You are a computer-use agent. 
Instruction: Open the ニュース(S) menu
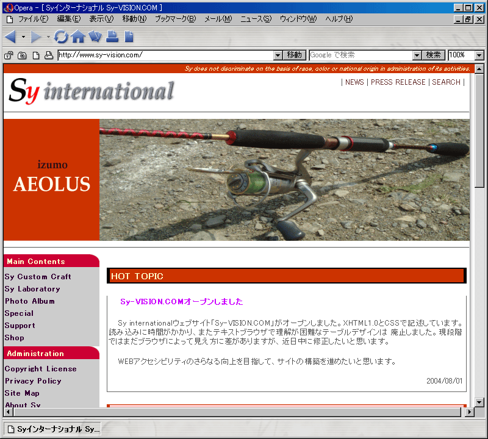[256, 19]
